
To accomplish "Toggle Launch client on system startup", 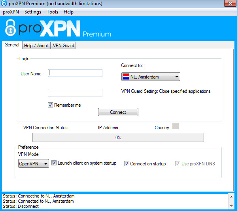I will tap(54, 163).
